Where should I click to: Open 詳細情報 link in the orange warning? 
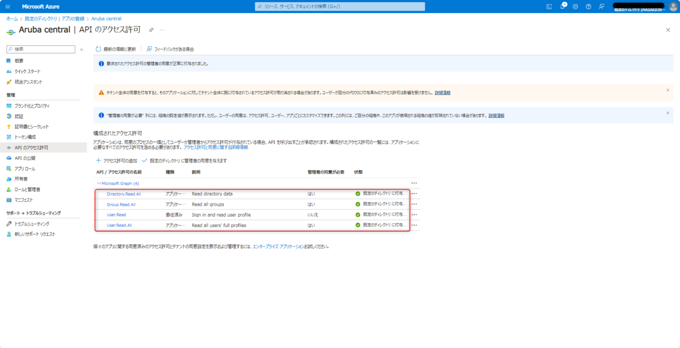443,92
